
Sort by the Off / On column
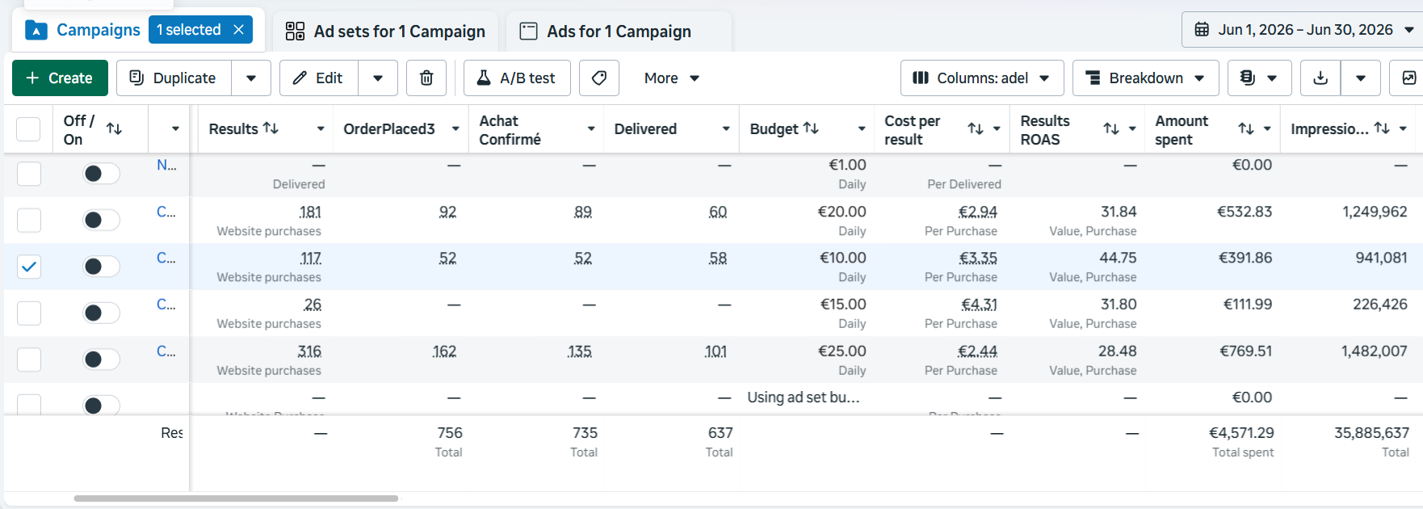pos(115,129)
